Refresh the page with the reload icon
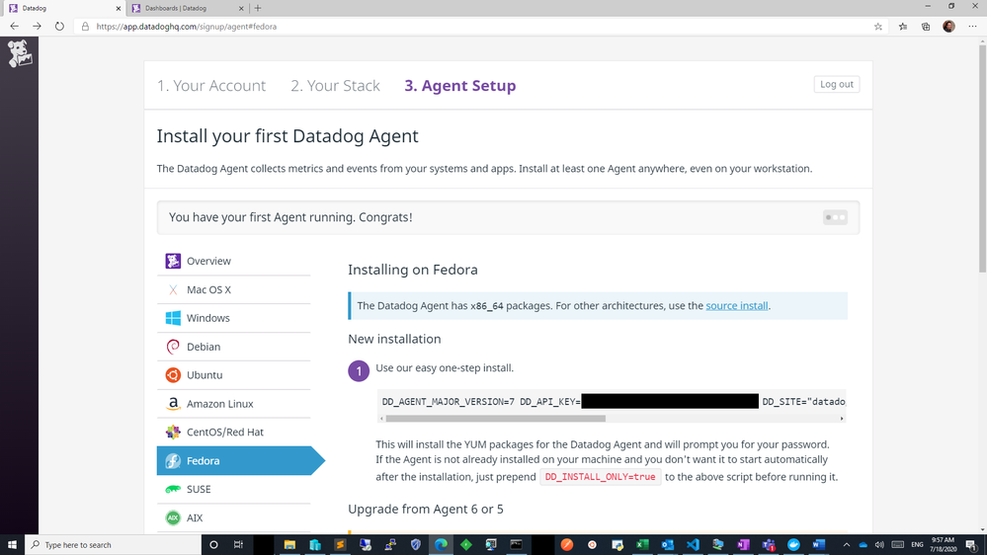Viewport: 987px width, 555px height. click(59, 27)
